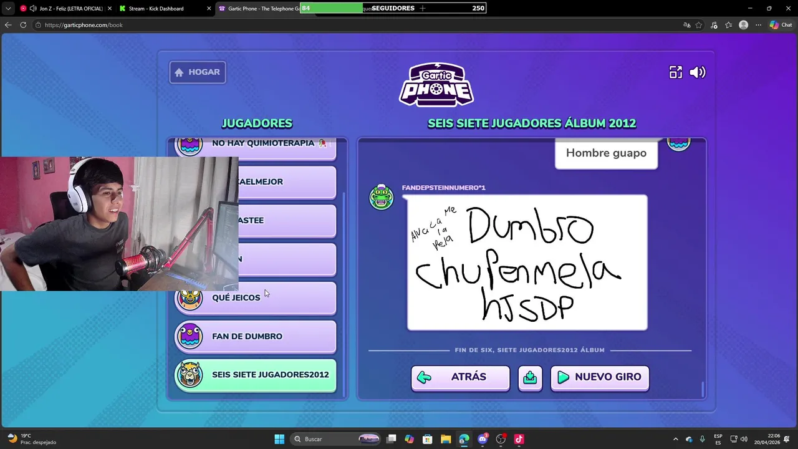Open browser profile avatar
Screen dimensions: 798x449
click(x=743, y=25)
